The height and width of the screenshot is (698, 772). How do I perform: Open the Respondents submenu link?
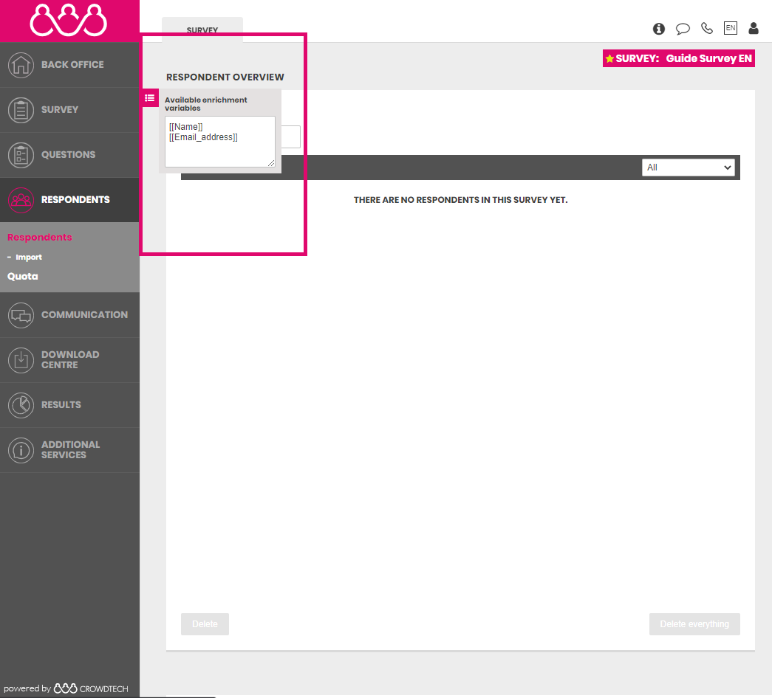[x=39, y=237]
